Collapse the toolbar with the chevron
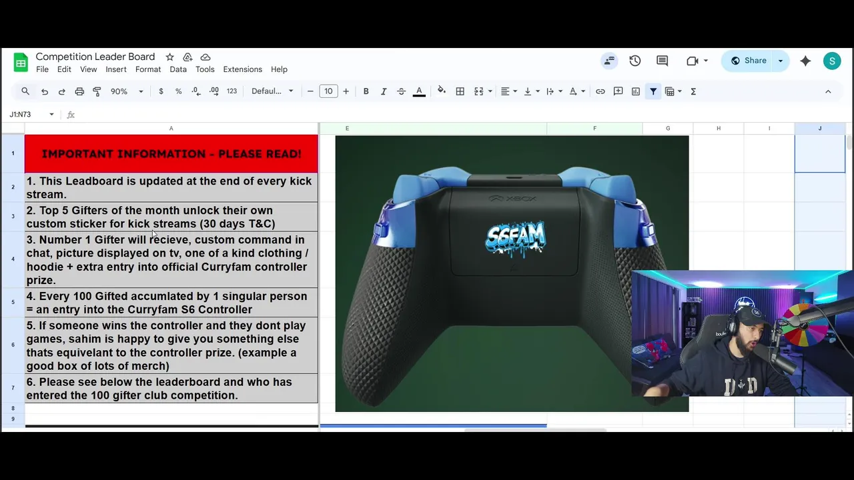854x480 pixels. (828, 91)
